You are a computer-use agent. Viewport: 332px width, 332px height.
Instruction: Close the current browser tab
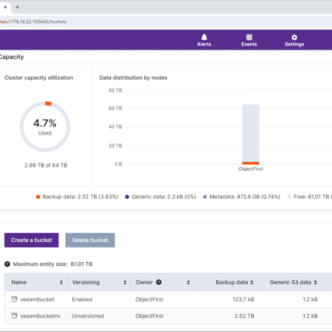point(6,7)
